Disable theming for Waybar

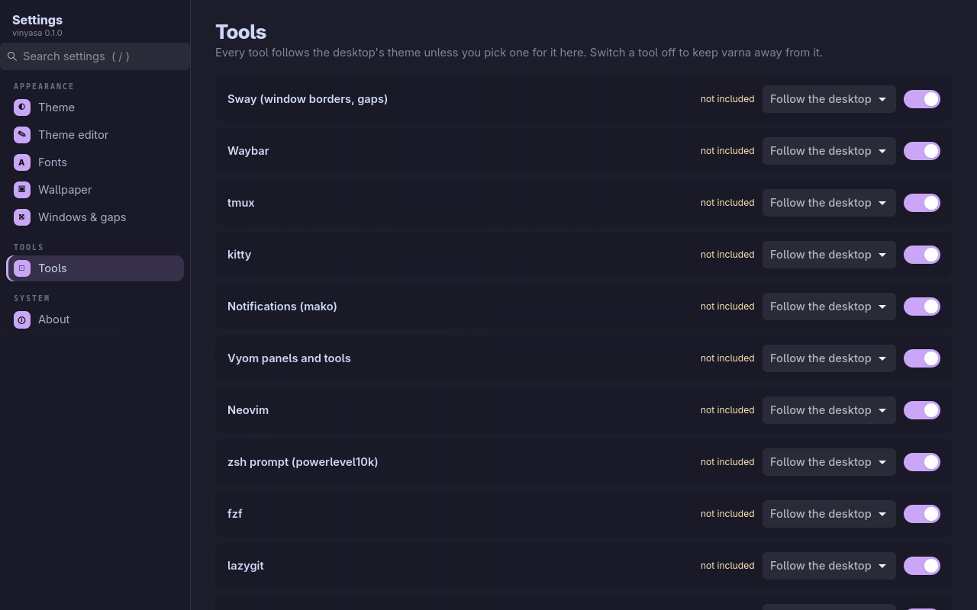pyautogui.click(x=922, y=151)
